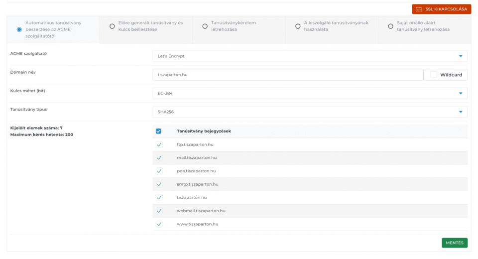
Task: Choose Előre generált tanúsítvány és kulcs beillesztése
Action: point(112,26)
